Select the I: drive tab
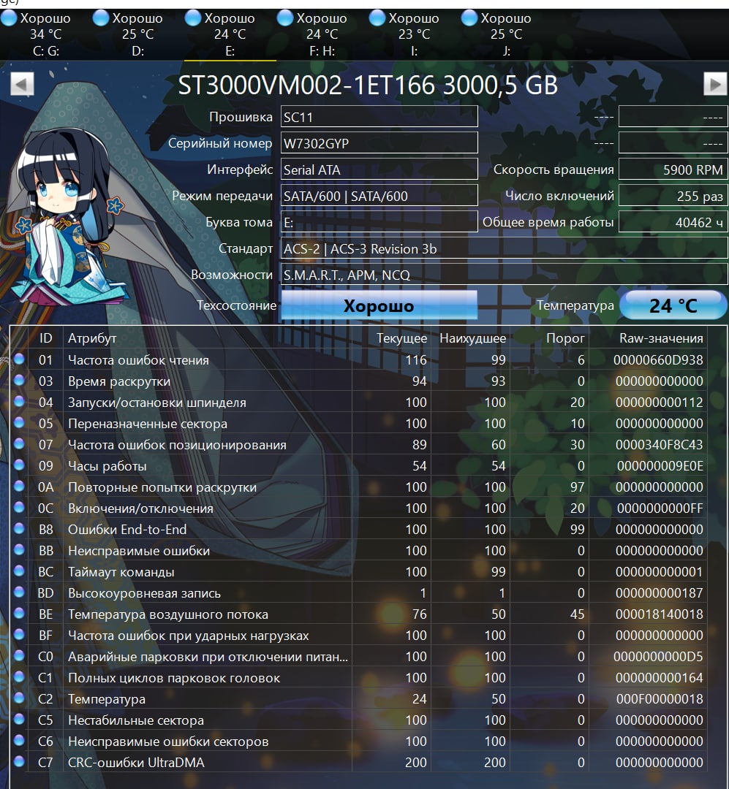The width and height of the screenshot is (729, 789). coord(415,34)
